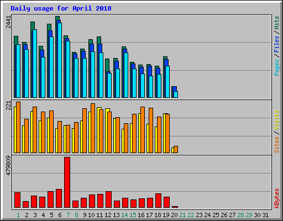This screenshot has width=283, height=221.
Task: Click the blue "Files" legend label
Action: [x=277, y=44]
